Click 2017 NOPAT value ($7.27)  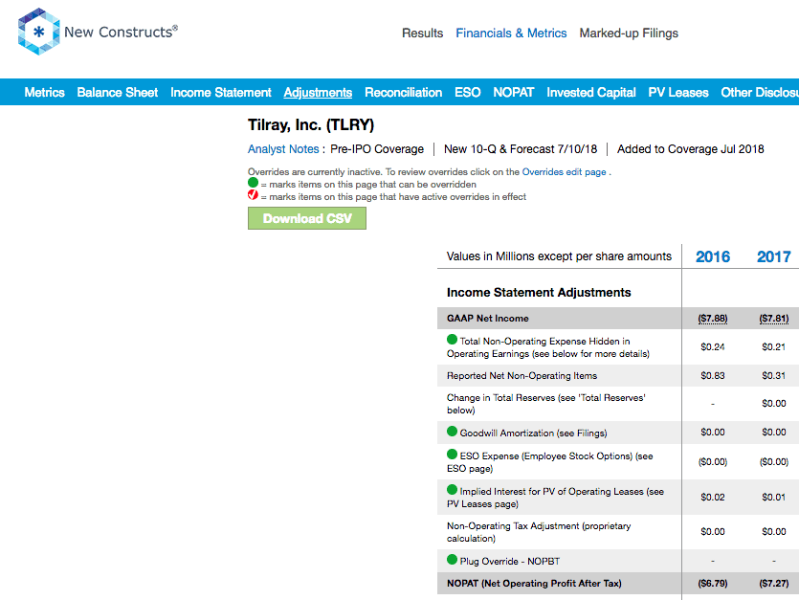click(773, 583)
